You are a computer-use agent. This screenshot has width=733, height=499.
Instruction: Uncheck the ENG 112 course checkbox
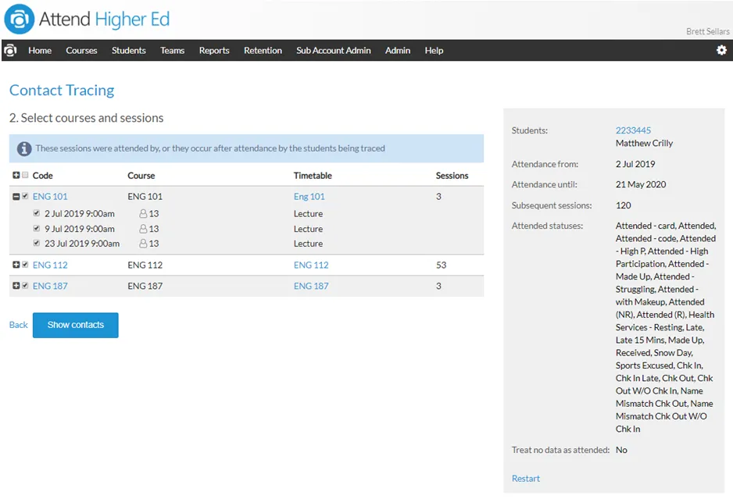pyautogui.click(x=25, y=265)
